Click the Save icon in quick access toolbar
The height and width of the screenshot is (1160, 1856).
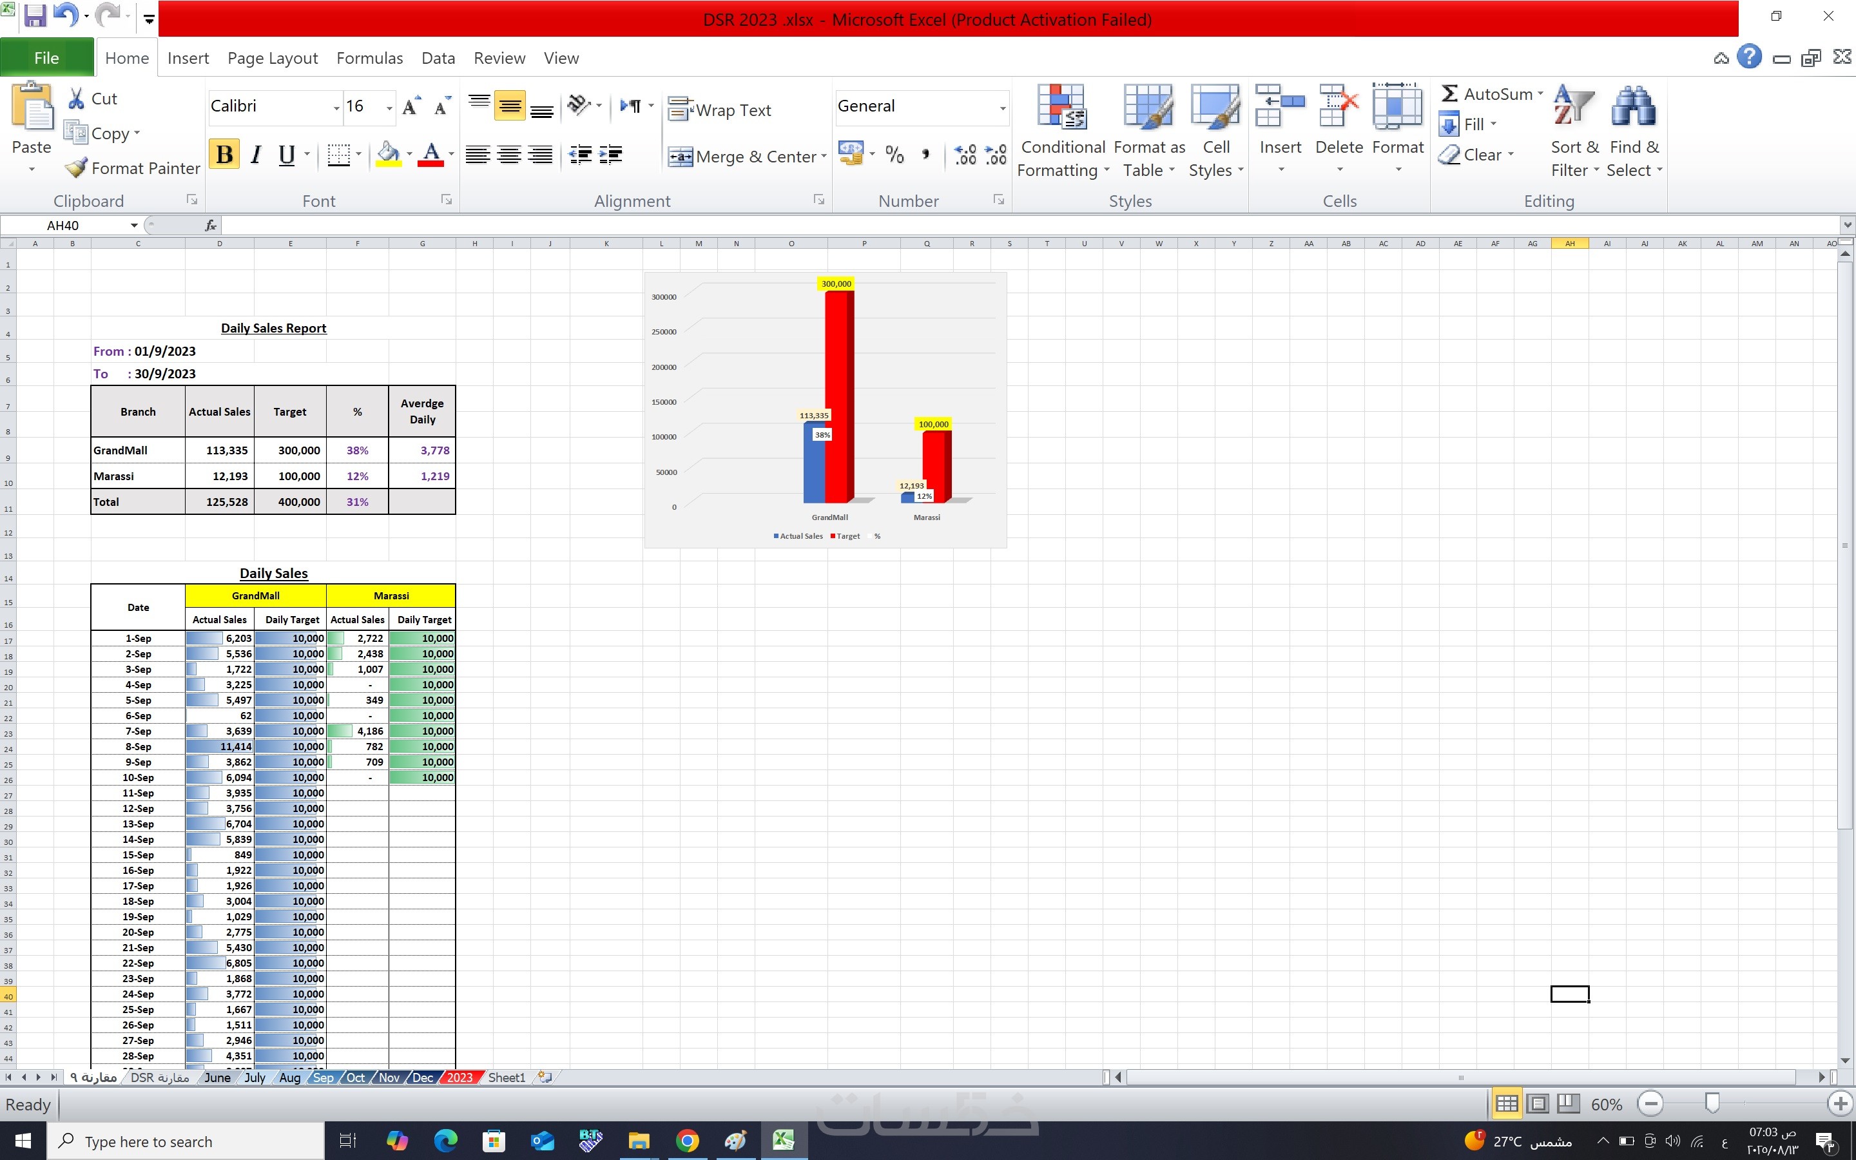[x=35, y=17]
